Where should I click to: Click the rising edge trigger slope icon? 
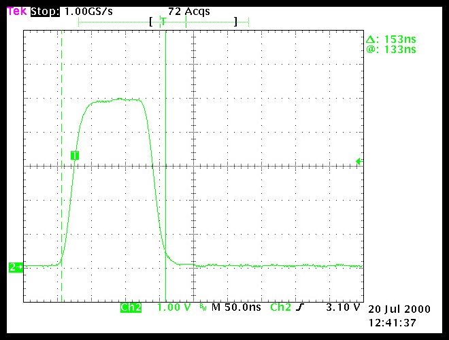point(299,307)
